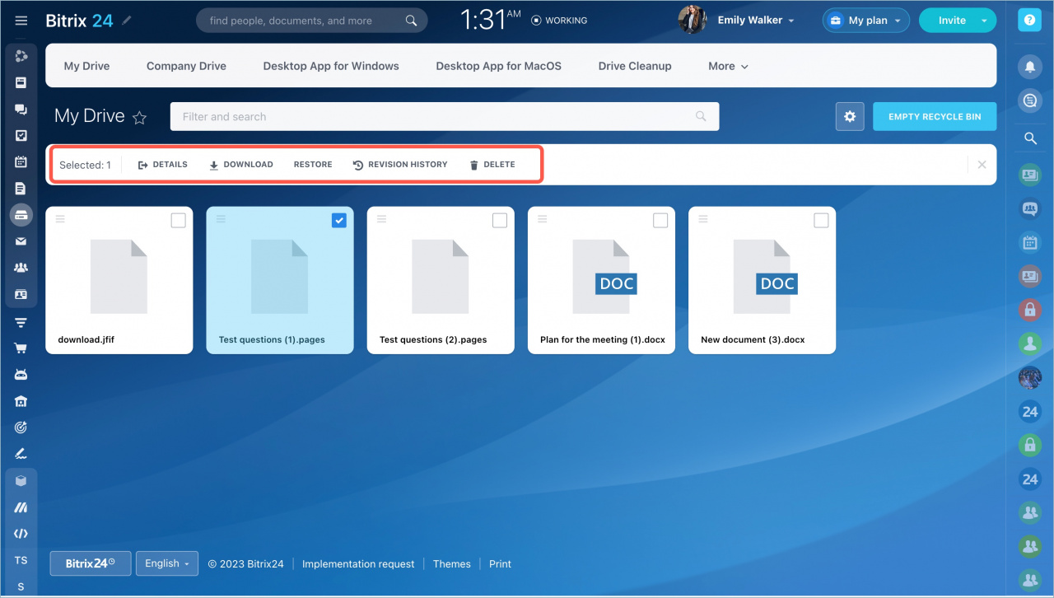Click the file name Test questions (2).pages
Viewport: 1054px width, 598px height.
pyautogui.click(x=433, y=339)
